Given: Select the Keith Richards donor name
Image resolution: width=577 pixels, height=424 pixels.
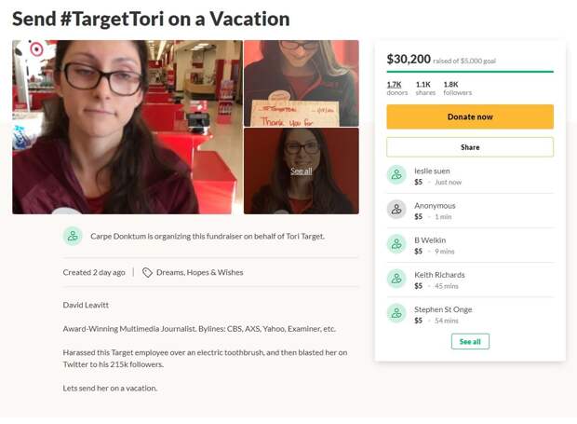Looking at the screenshot, I should coord(439,275).
